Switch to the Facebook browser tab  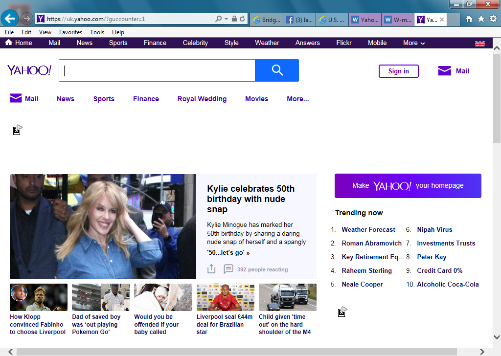[x=299, y=20]
